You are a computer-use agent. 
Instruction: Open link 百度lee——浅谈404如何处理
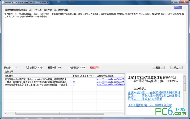coord(145,99)
